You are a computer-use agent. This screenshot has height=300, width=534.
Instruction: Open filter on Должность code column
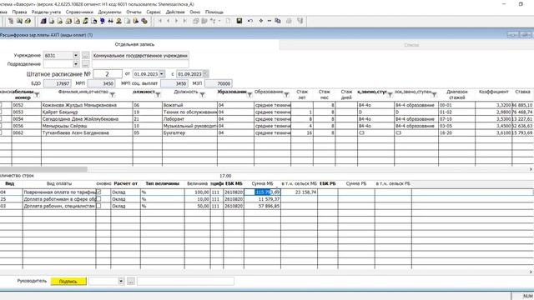pyautogui.click(x=158, y=95)
